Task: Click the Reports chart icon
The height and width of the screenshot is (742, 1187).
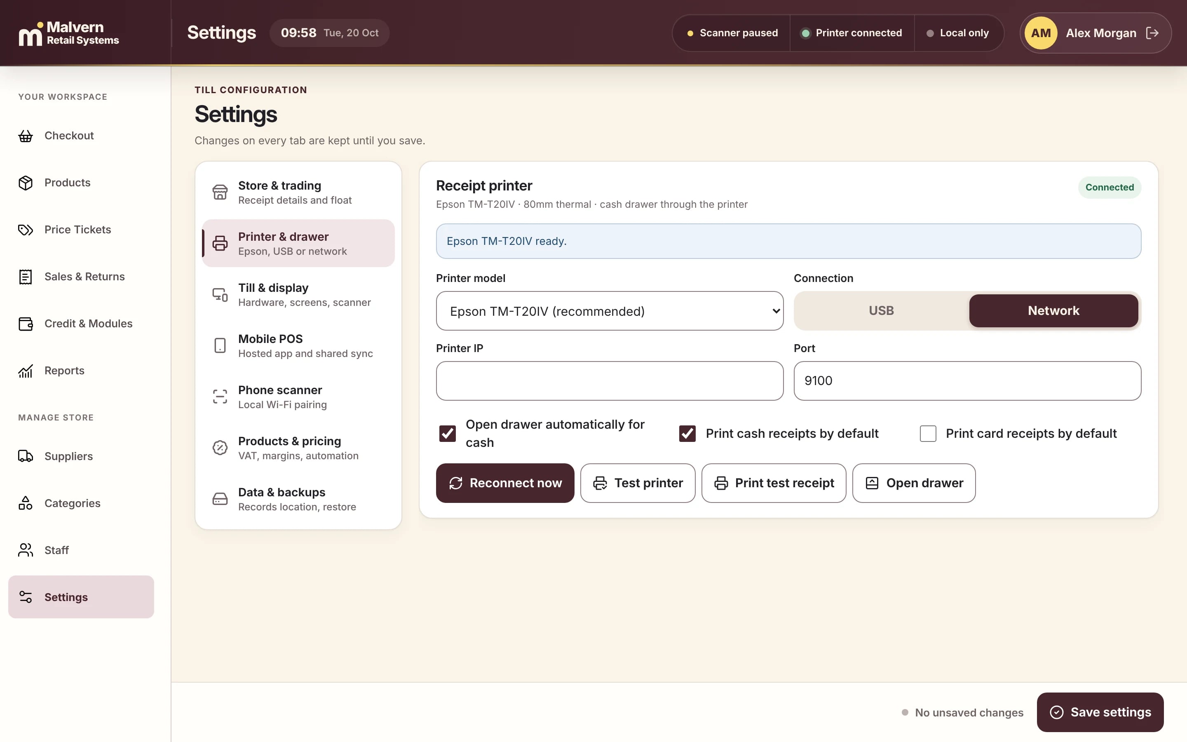Action: [x=26, y=371]
